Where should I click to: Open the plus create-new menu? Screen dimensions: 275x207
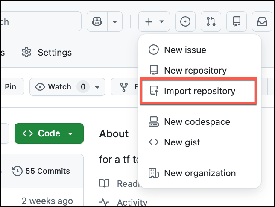tap(154, 21)
